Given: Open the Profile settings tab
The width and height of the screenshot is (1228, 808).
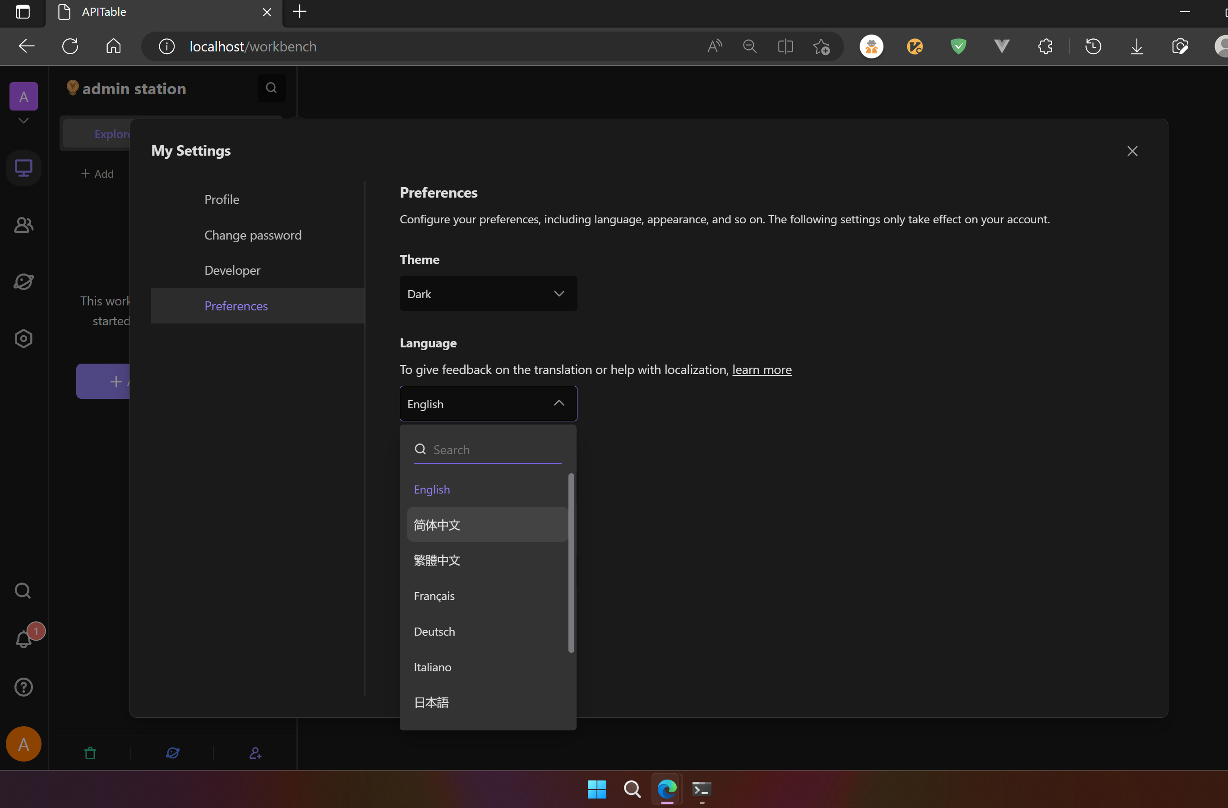Looking at the screenshot, I should click(x=222, y=199).
